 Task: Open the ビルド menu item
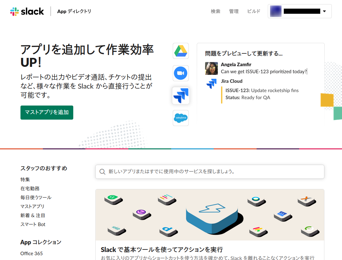click(254, 11)
